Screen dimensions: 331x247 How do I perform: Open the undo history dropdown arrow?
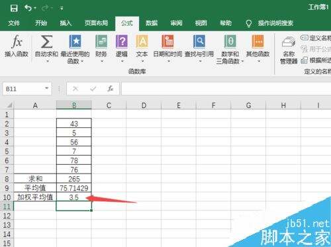pyautogui.click(x=35, y=9)
